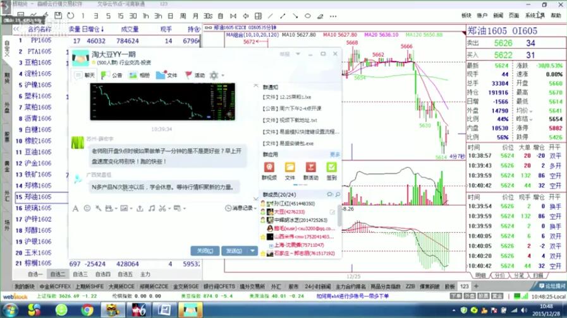This screenshot has height=318, width=567.
Task: Open the Chrome icon in the taskbar
Action: [87, 310]
